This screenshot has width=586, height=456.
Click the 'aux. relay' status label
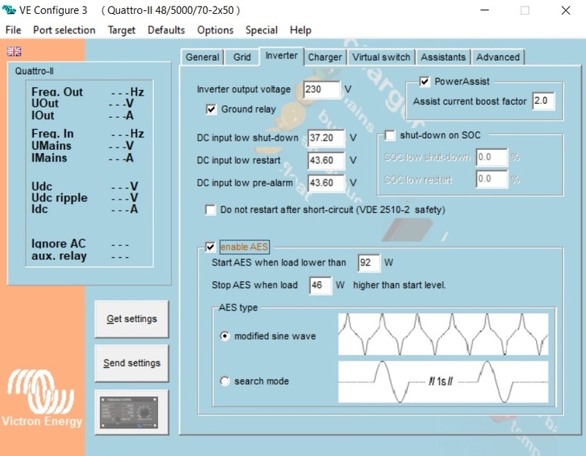[x=59, y=256]
